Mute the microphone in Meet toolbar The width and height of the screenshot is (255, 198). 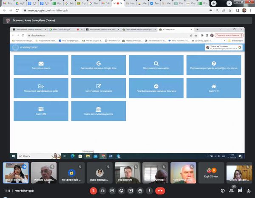[x=93, y=191]
